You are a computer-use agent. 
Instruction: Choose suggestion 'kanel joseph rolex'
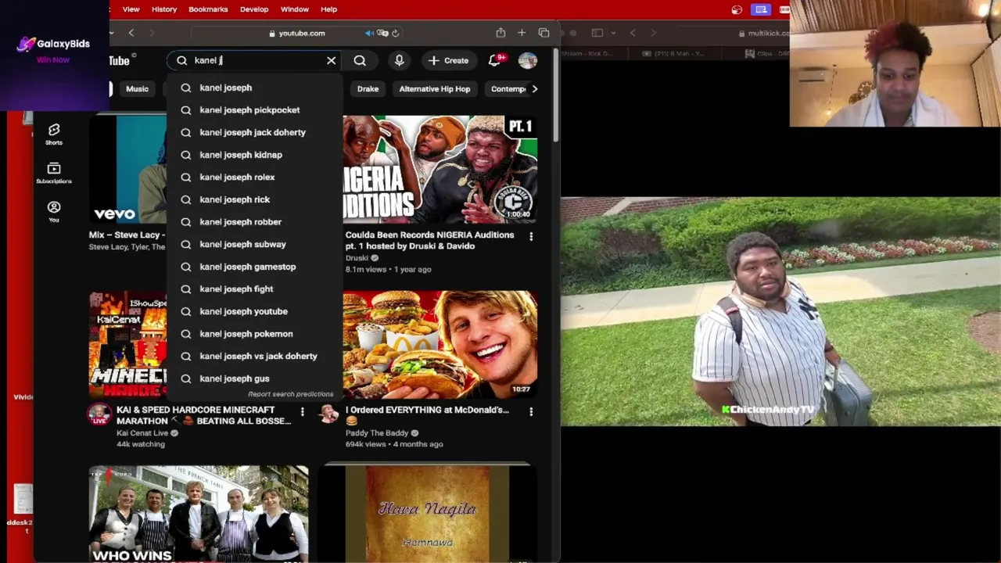[254, 177]
